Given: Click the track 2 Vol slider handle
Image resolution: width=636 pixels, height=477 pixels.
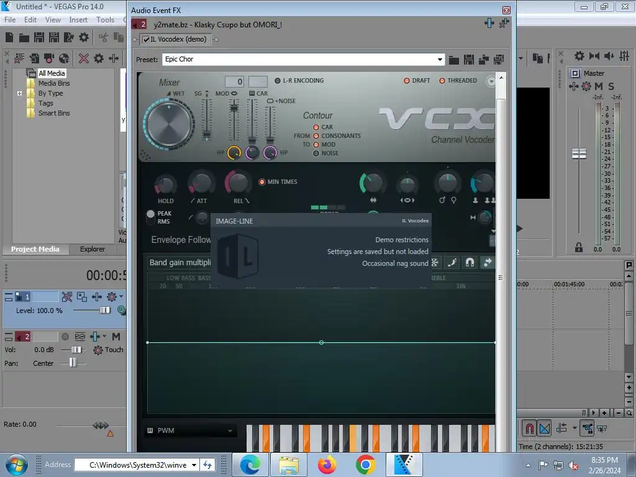Looking at the screenshot, I should [x=76, y=350].
